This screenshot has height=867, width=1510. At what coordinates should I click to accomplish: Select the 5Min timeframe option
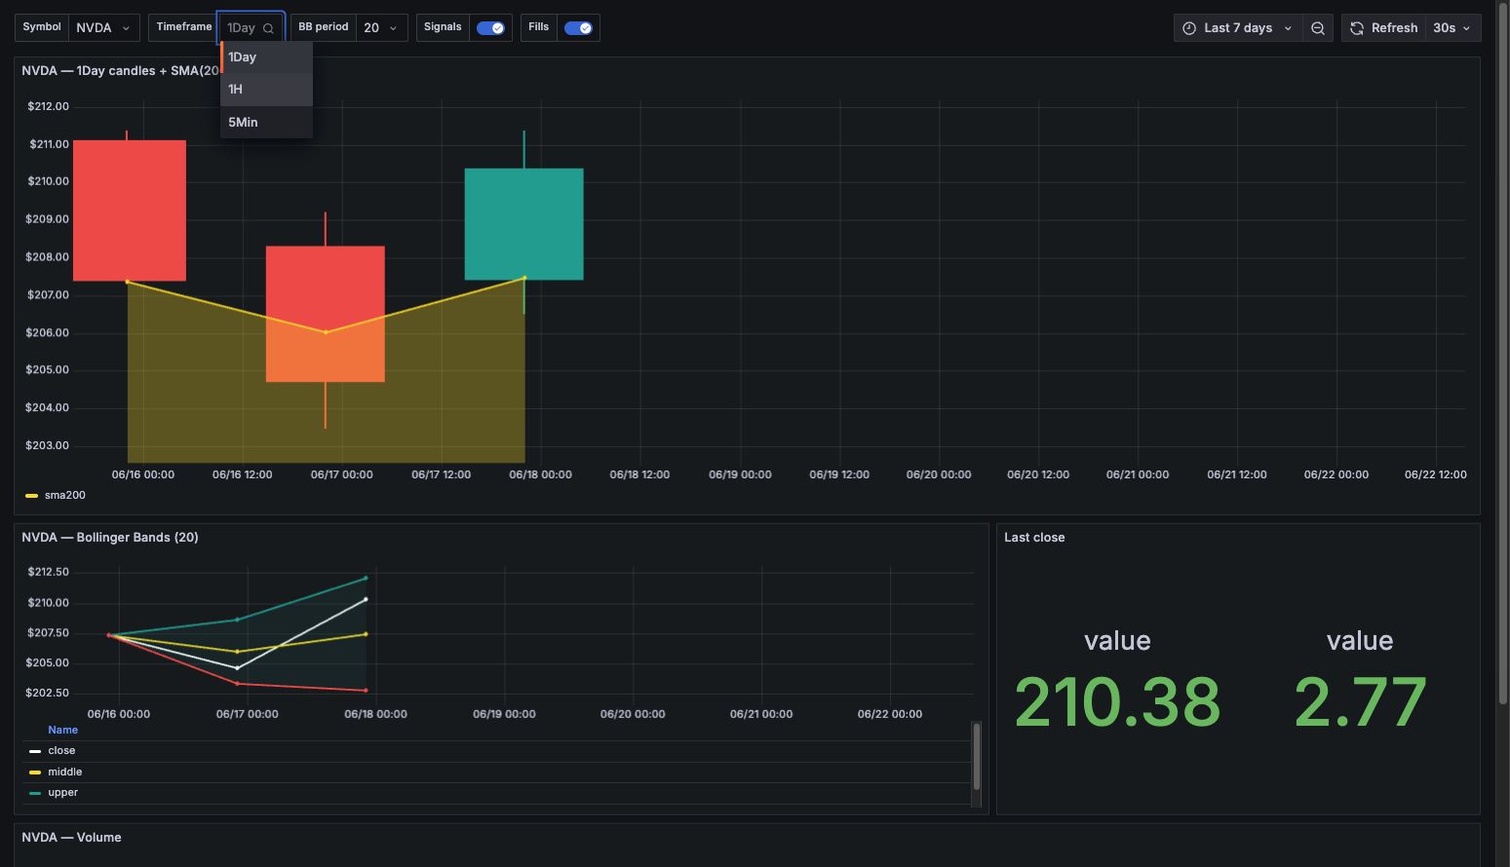(266, 122)
